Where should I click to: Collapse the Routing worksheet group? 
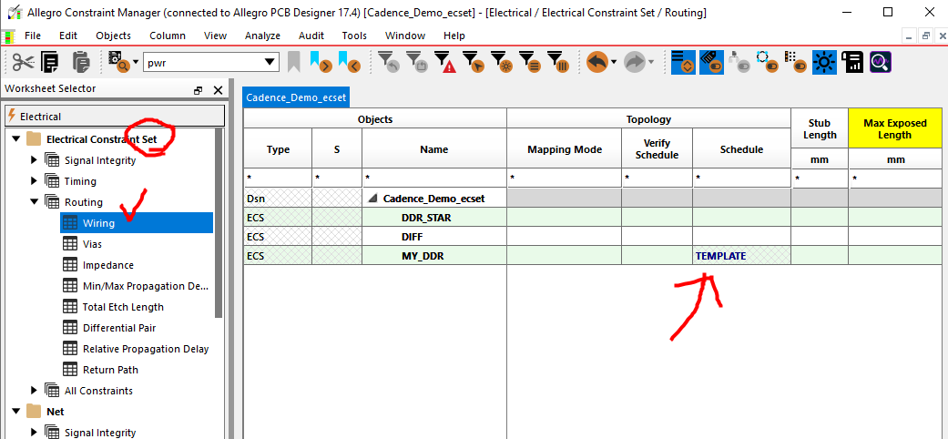[34, 202]
